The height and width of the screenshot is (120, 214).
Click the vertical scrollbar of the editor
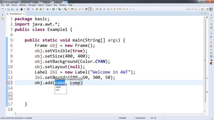click(x=205, y=60)
